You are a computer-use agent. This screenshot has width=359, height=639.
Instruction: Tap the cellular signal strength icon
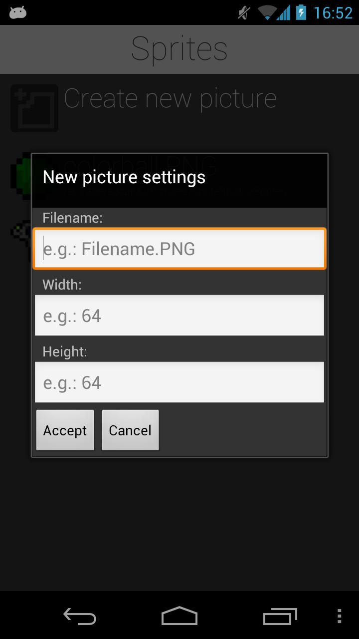click(x=285, y=12)
